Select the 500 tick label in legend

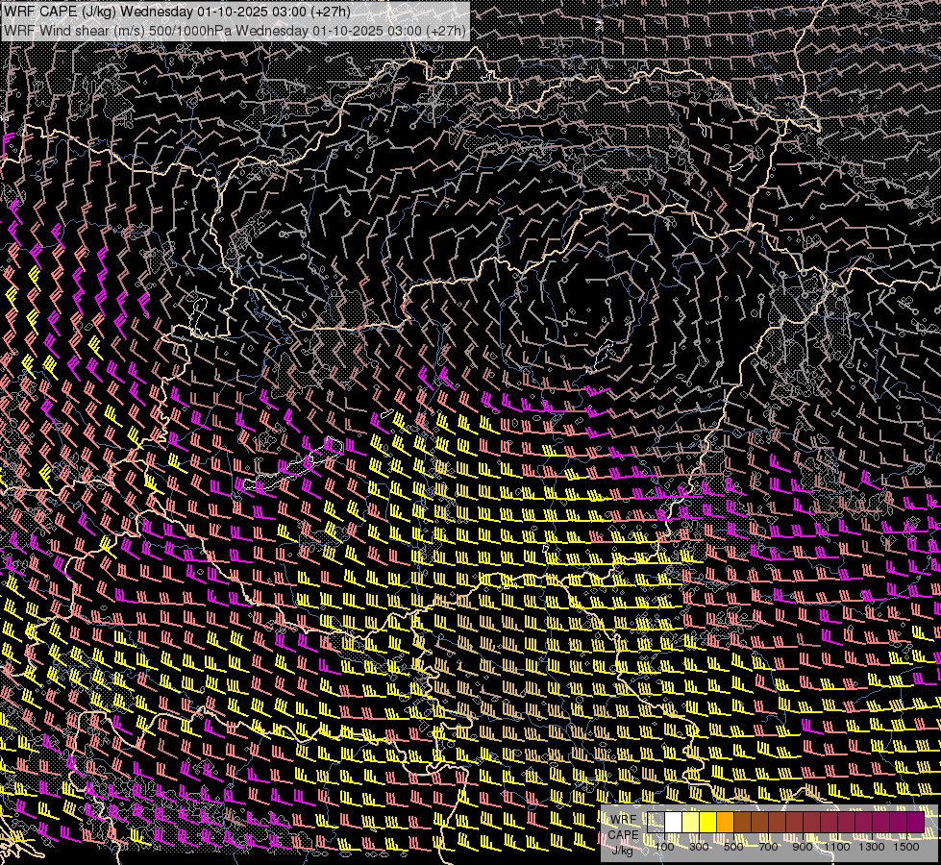point(733,846)
